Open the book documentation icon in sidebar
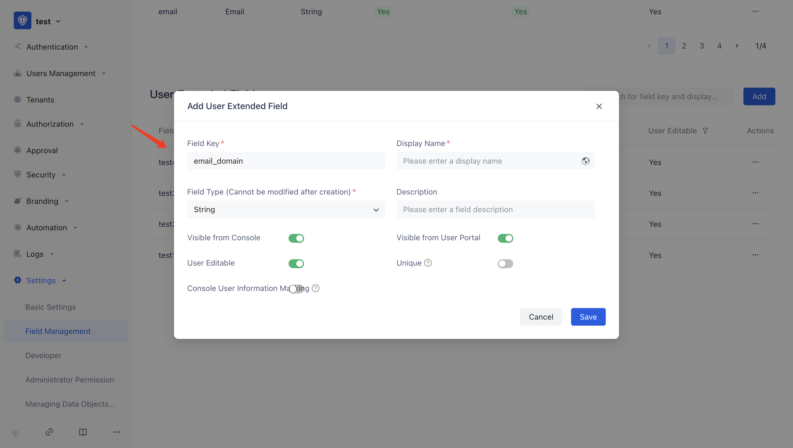 [83, 432]
